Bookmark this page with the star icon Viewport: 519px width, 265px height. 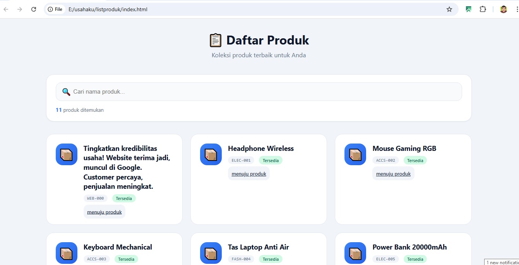click(449, 9)
